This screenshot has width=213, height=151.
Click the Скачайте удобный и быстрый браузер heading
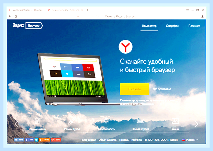[147, 66]
